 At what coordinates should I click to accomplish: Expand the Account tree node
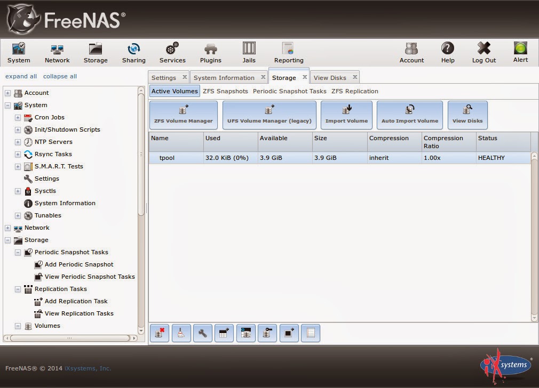tap(7, 93)
